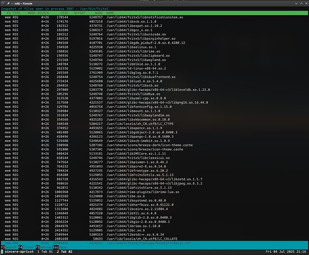Click F4 Filter in the function bar
309x255 pixels.
click(x=26, y=247)
